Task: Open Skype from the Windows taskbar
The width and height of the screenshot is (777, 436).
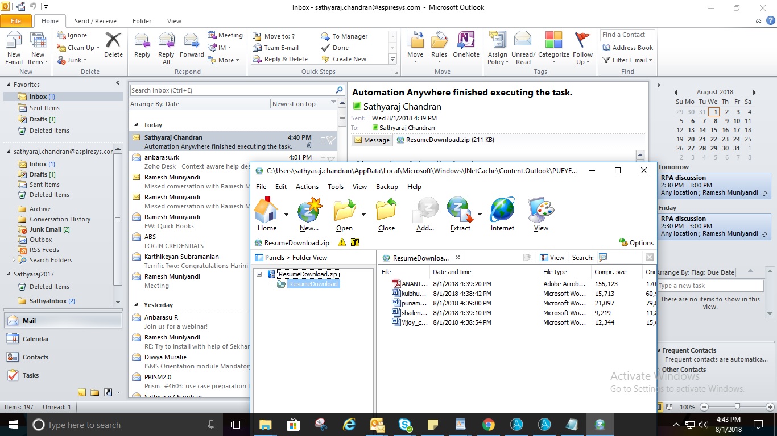Action: [405, 424]
